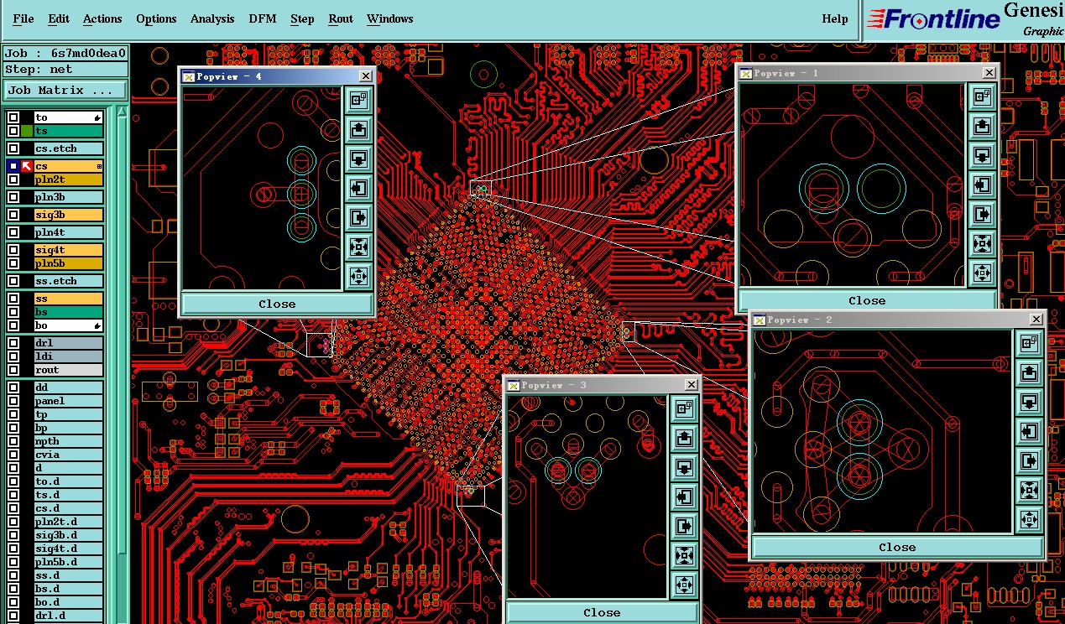Open the File menu
The width and height of the screenshot is (1065, 624).
[x=23, y=18]
